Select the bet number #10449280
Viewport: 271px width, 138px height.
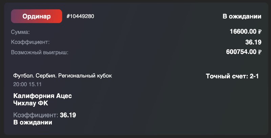coord(80,16)
